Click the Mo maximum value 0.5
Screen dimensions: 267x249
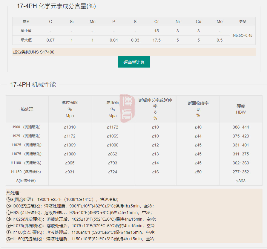point(220,40)
